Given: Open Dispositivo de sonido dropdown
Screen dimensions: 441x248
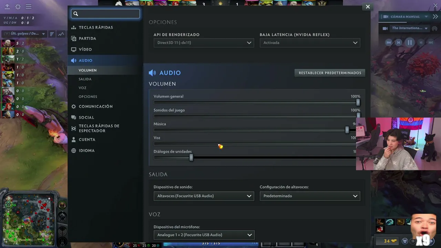Looking at the screenshot, I should click(204, 196).
